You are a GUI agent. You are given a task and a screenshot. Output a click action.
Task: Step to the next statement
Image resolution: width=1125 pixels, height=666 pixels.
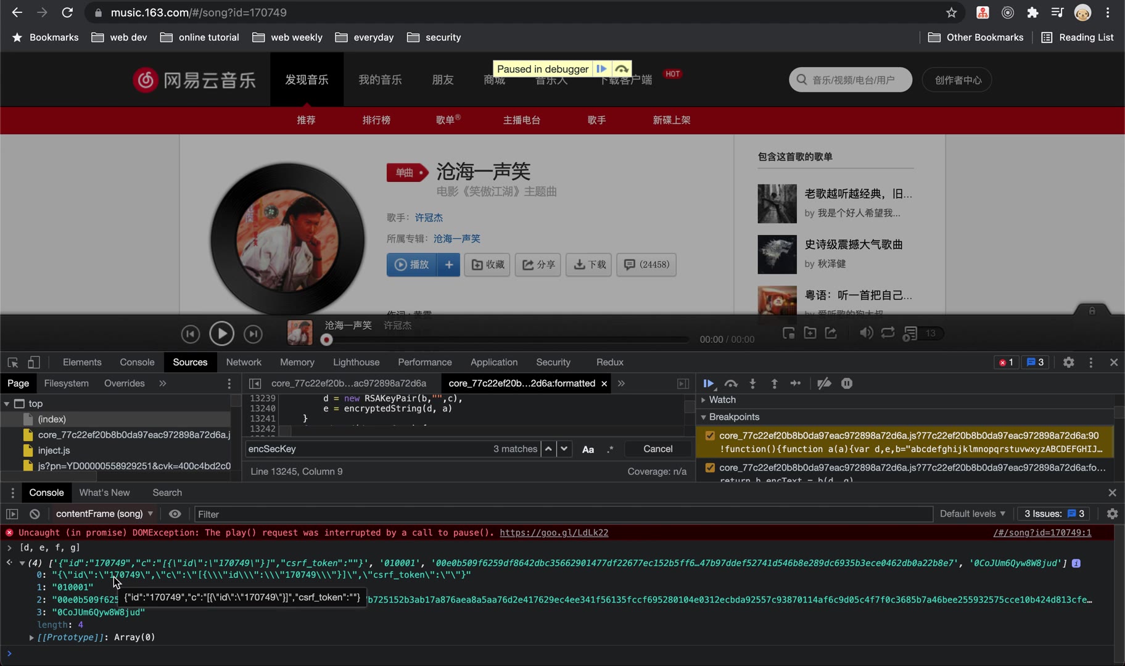(x=796, y=384)
